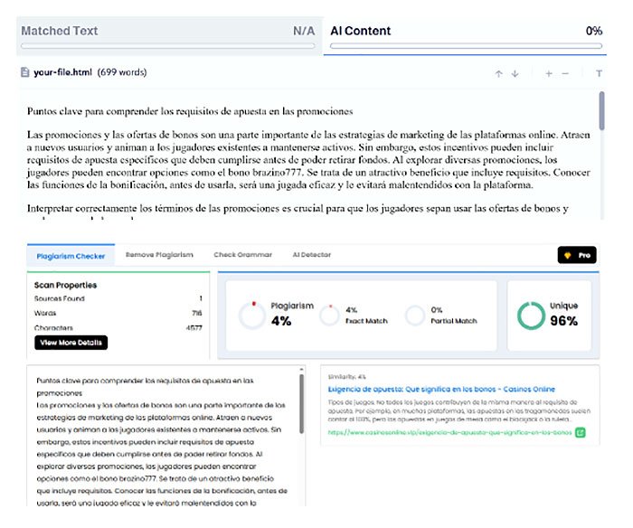Open the external link icon beside the source URL
The height and width of the screenshot is (528, 633).
[581, 433]
